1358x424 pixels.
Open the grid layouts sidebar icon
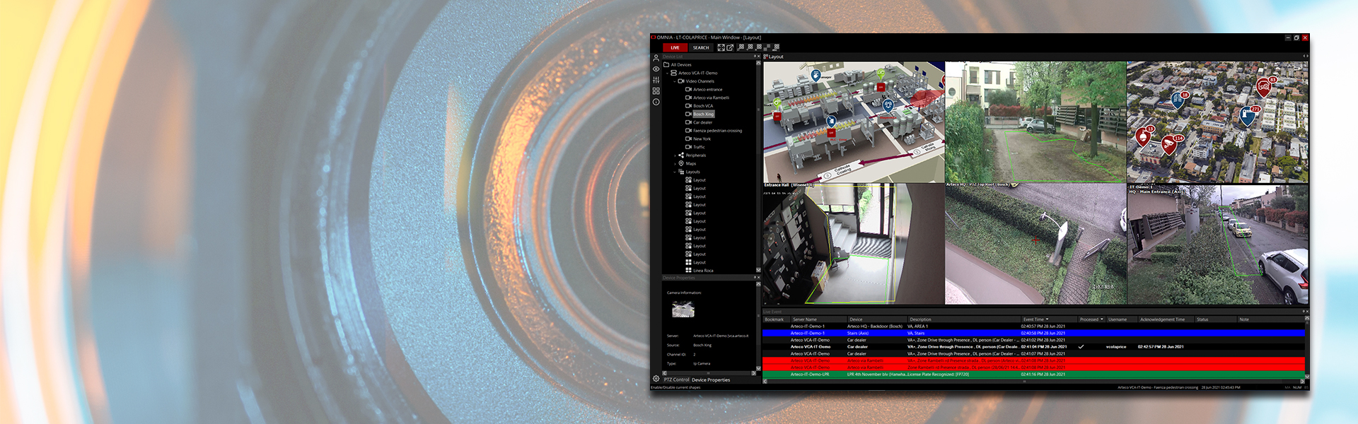click(x=656, y=91)
